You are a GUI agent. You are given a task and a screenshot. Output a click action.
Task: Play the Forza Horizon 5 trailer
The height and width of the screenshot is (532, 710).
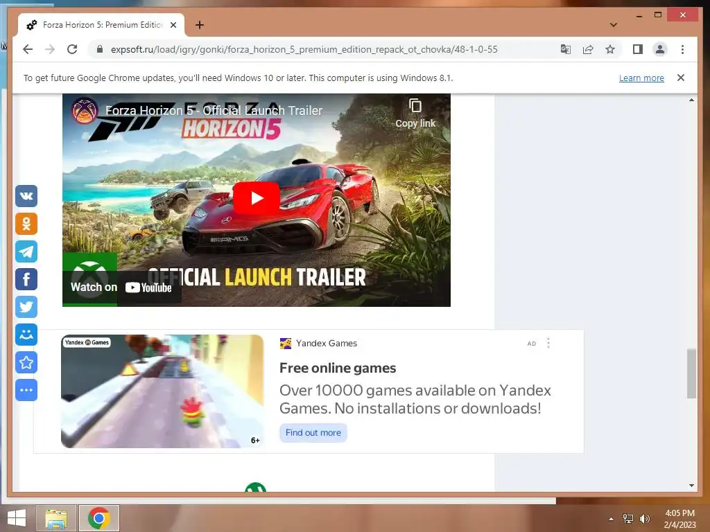[x=257, y=198]
